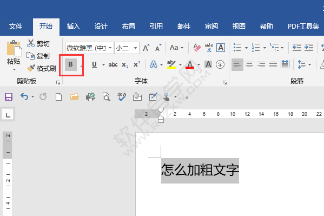Open the 文件 tab
Viewport: 324px width, 216px height.
coord(16,27)
